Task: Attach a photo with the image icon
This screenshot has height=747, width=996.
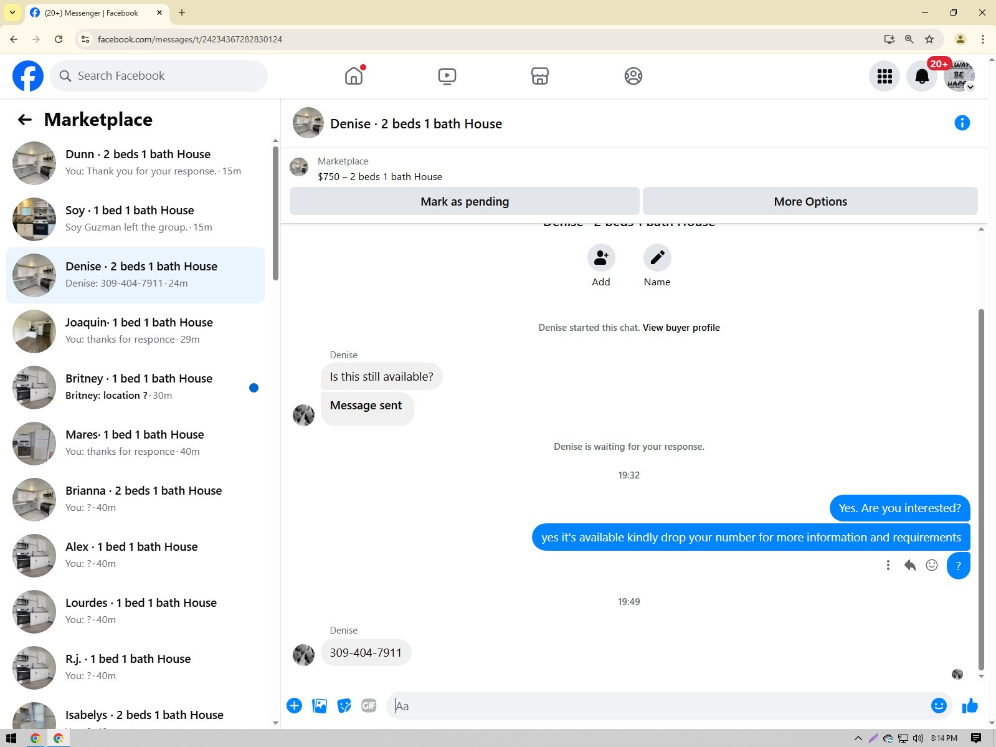Action: click(x=320, y=706)
